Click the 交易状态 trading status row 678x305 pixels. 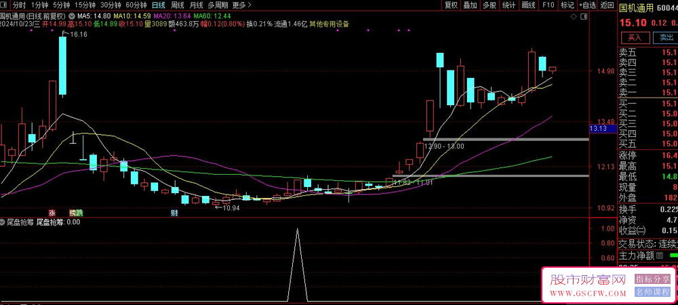click(x=648, y=243)
